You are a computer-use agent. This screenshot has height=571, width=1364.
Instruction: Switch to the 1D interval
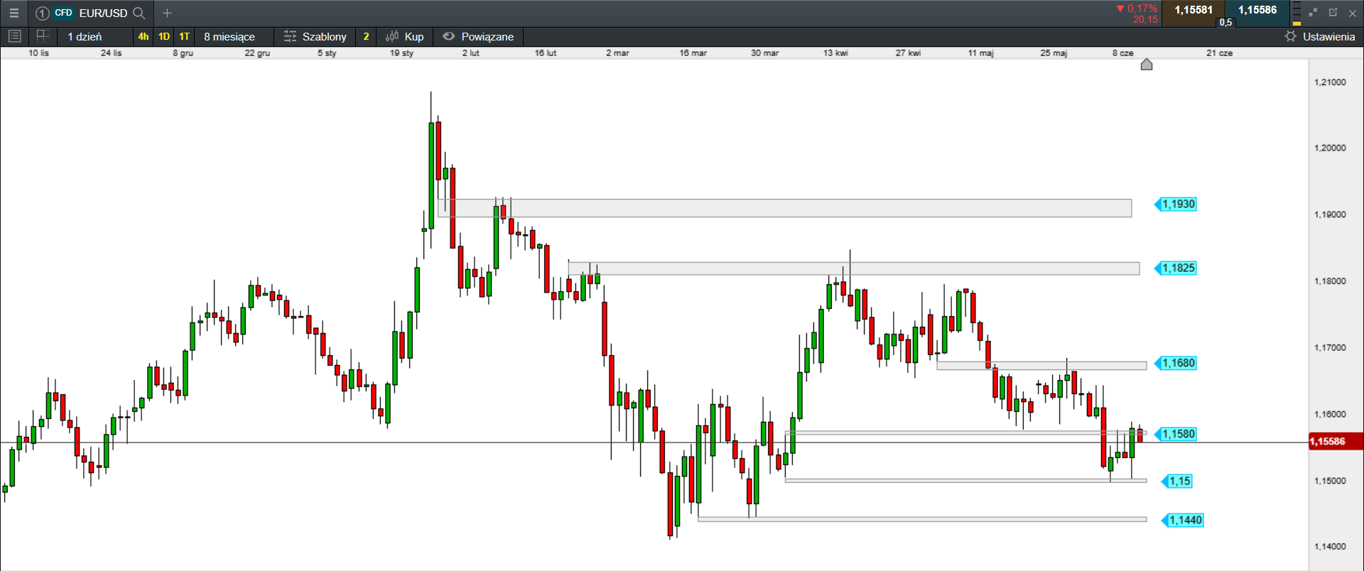point(164,36)
